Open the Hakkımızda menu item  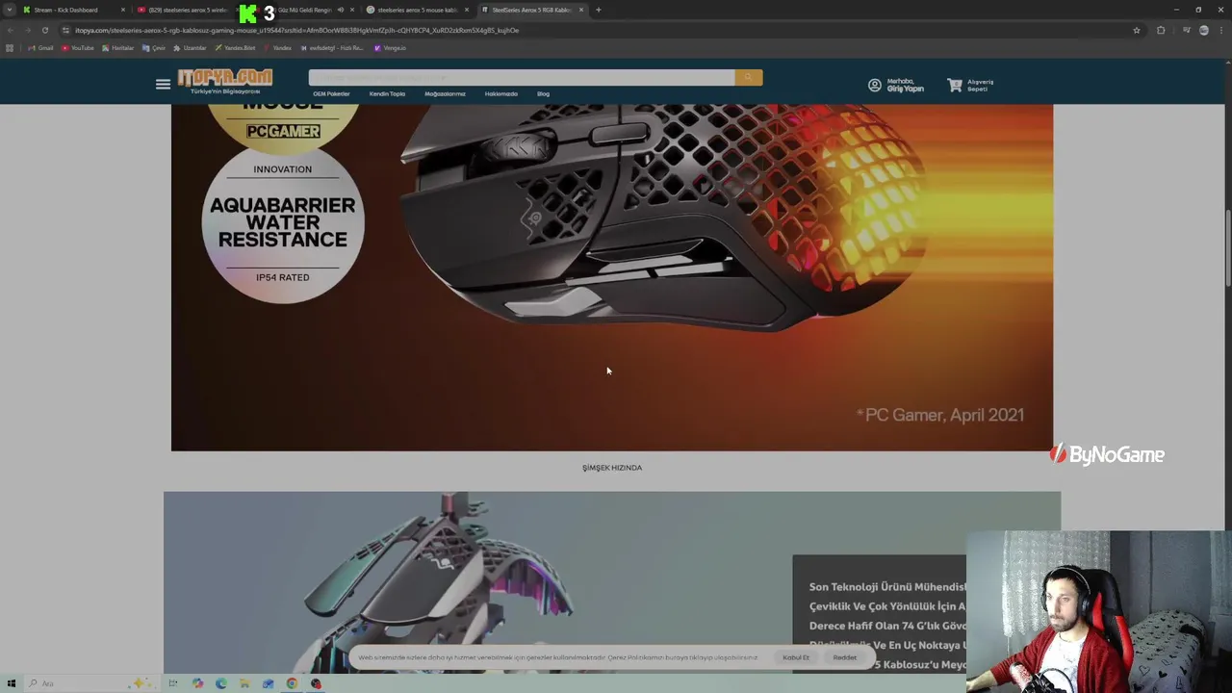tap(500, 94)
